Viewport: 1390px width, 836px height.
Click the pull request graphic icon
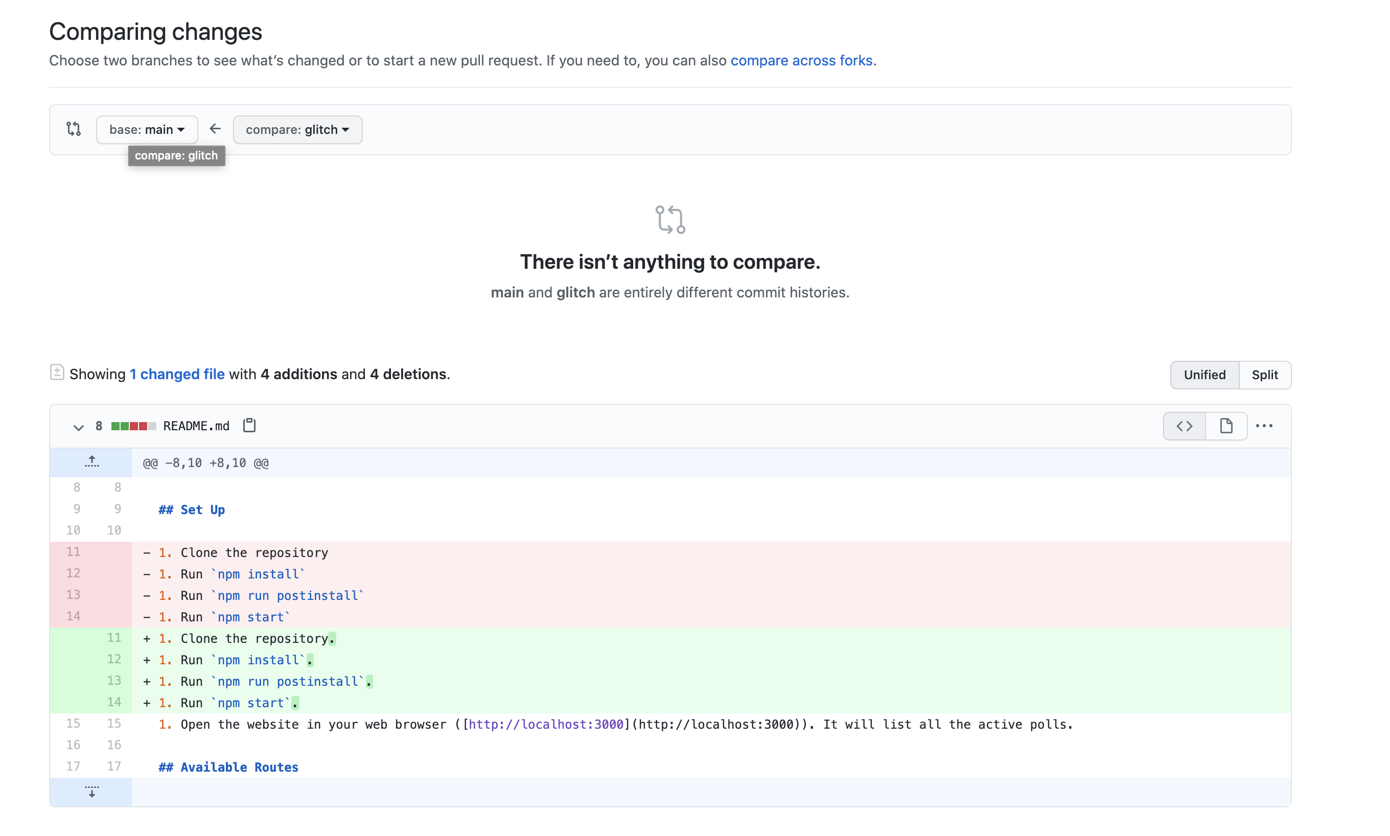click(669, 220)
